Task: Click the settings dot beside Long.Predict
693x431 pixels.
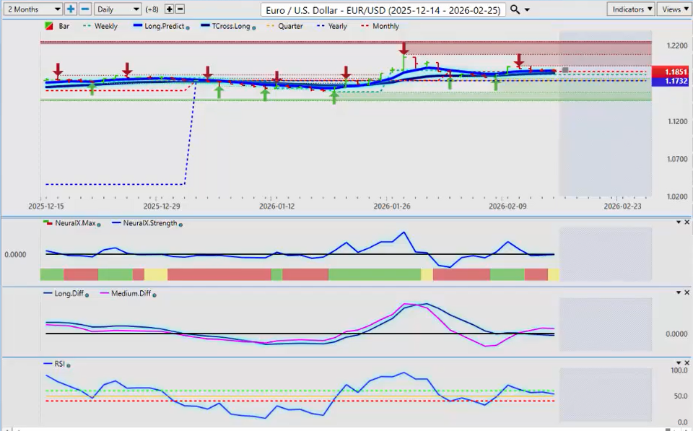Action: [x=188, y=27]
